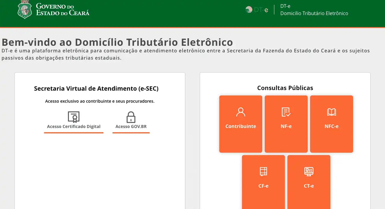Click the digital certificate icon

pos(74,117)
